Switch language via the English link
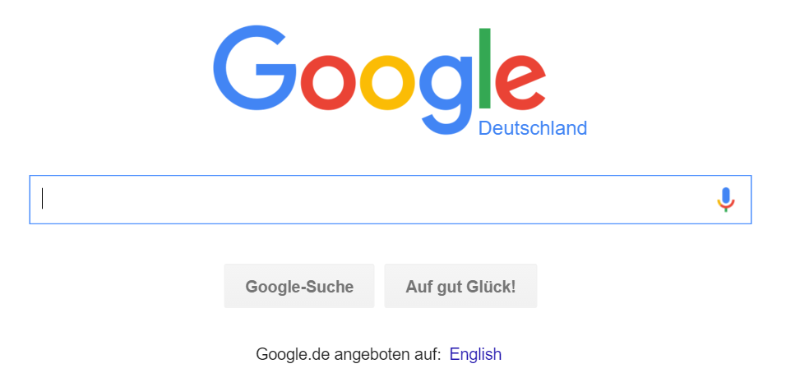 [475, 354]
